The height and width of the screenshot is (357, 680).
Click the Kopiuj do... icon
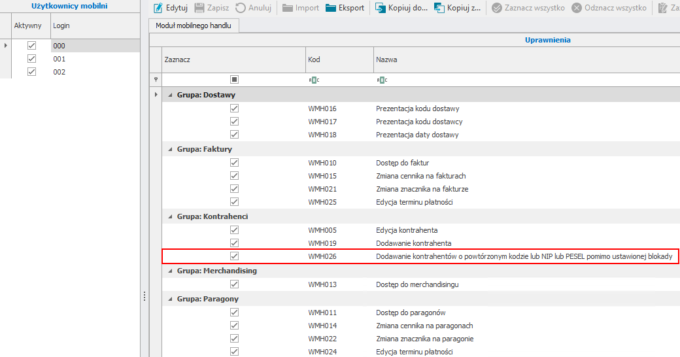[x=380, y=8]
